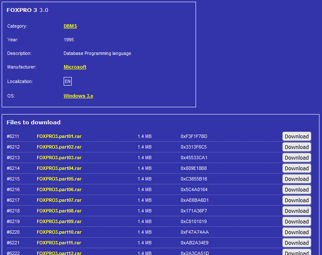Download file #6221 part11
322x255 pixels.
click(296, 243)
